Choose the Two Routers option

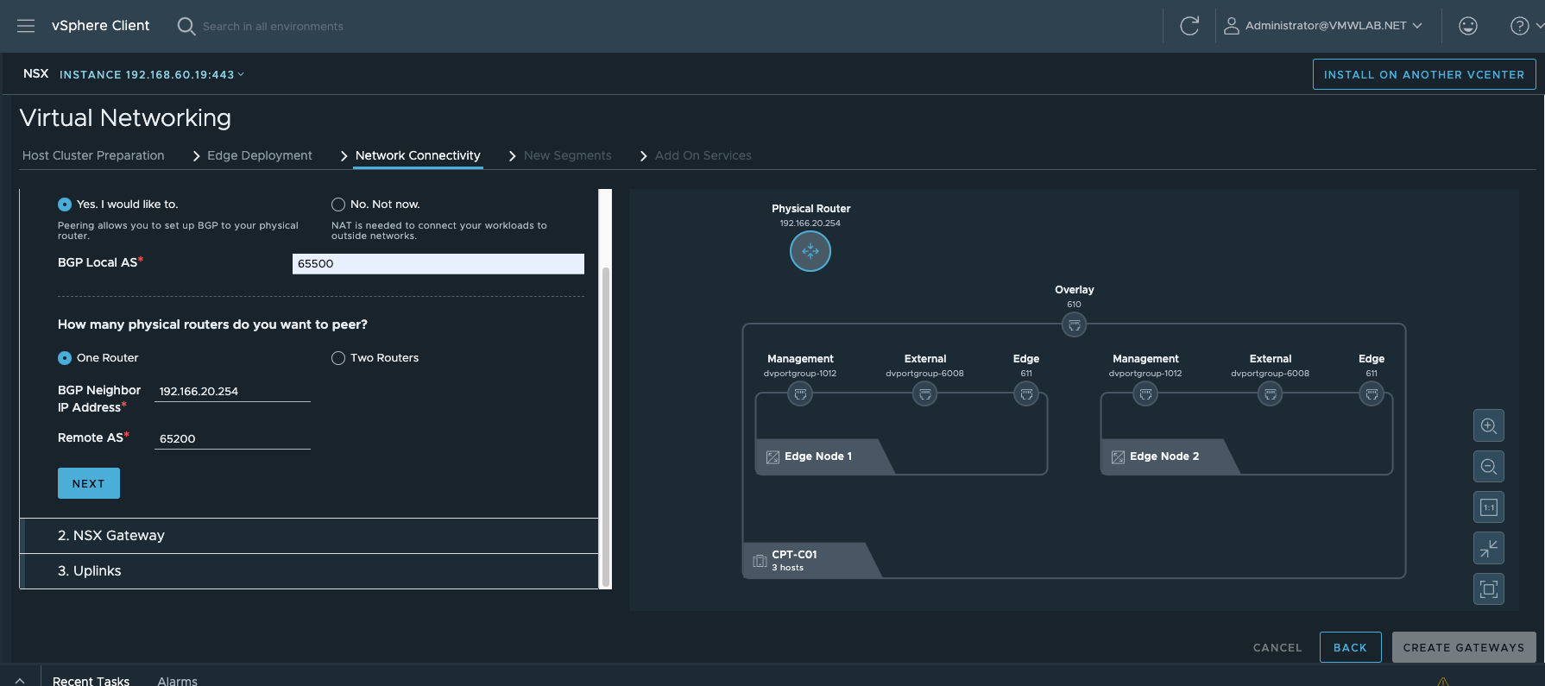[x=338, y=358]
